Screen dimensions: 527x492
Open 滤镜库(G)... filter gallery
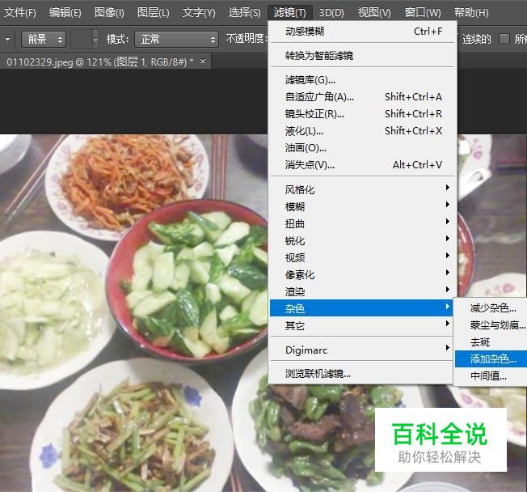[x=362, y=80]
